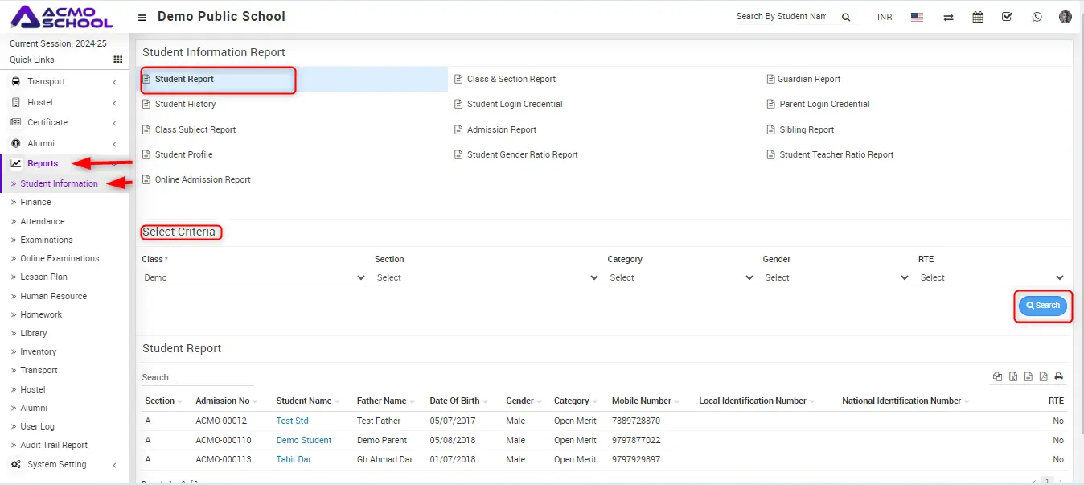Export student report as PDF
The height and width of the screenshot is (485, 1084).
click(1043, 376)
